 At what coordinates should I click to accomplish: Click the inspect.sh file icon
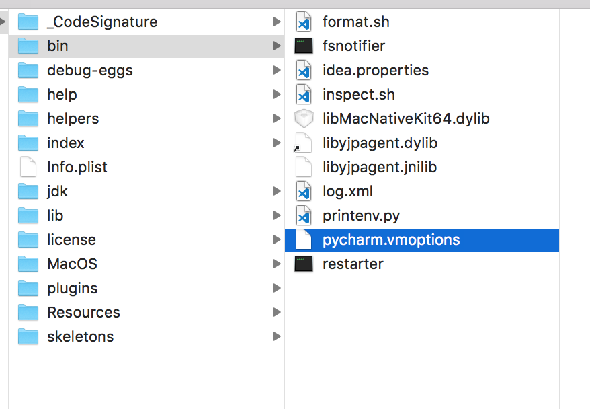point(304,95)
